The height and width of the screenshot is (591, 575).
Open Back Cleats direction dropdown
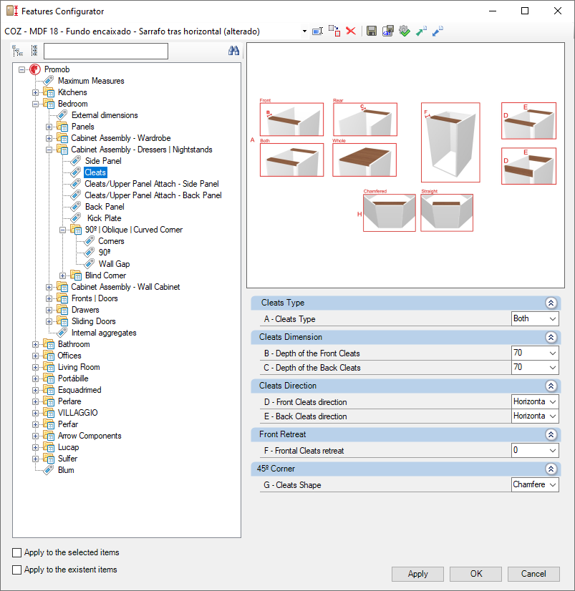pos(553,416)
